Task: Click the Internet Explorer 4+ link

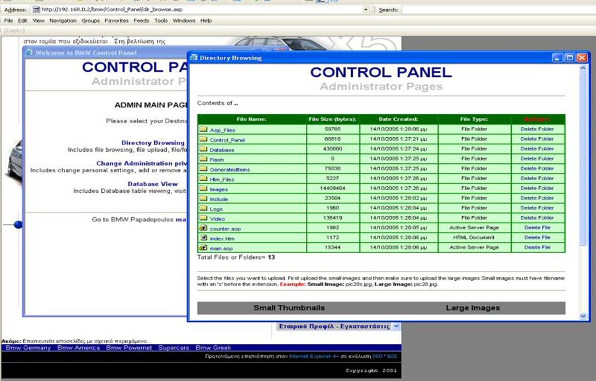Action: (x=314, y=356)
